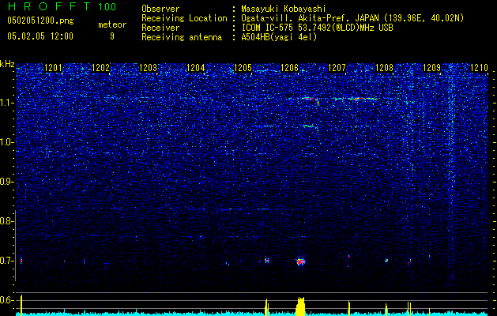
Task: Click the large bright meteor echo below 1206
Action: pos(300,261)
